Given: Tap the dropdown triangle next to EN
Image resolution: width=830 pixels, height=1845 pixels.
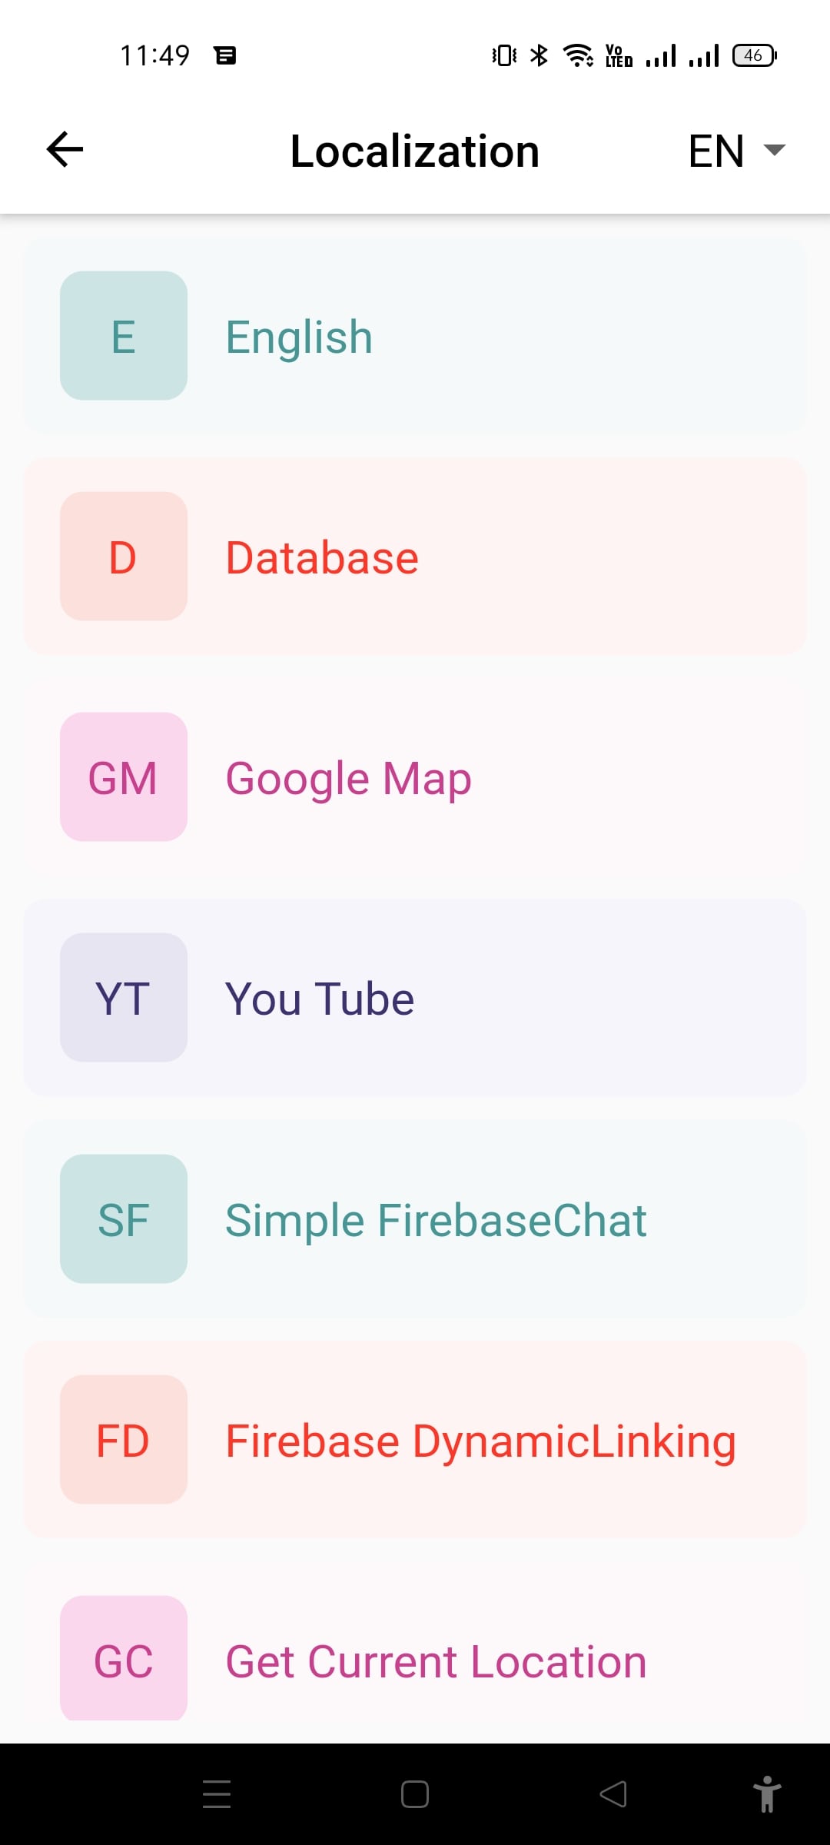Looking at the screenshot, I should coord(774,150).
